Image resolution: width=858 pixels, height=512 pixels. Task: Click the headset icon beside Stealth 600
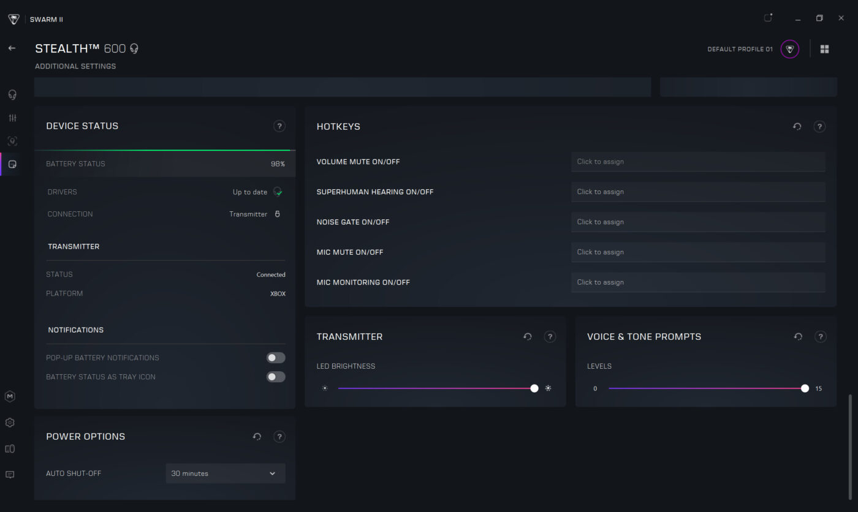pos(134,48)
